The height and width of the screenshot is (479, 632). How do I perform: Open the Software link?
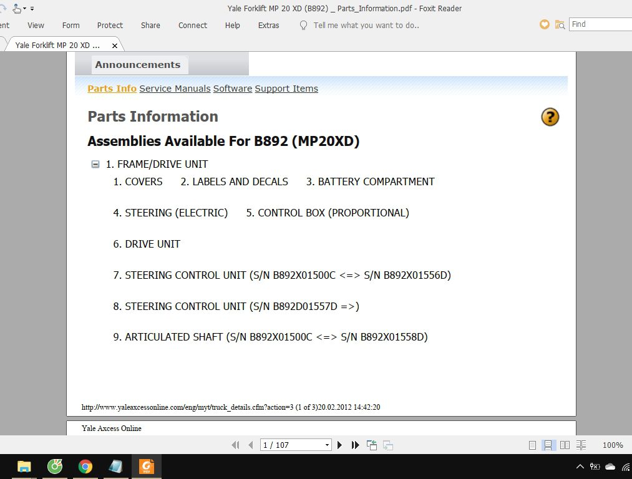click(233, 89)
